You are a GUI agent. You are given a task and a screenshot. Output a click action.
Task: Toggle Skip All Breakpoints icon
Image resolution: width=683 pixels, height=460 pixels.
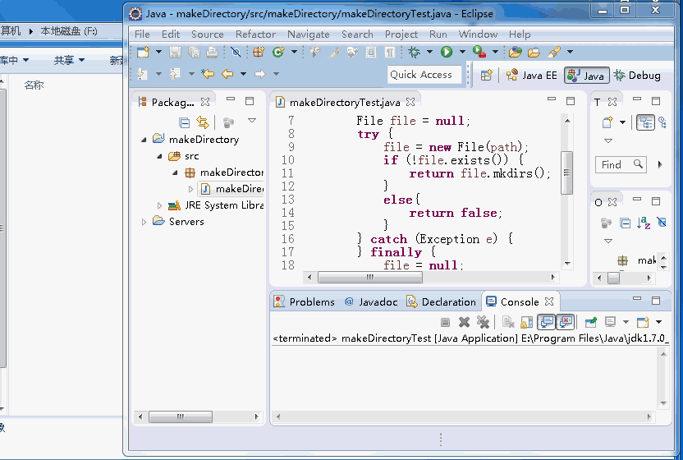236,53
